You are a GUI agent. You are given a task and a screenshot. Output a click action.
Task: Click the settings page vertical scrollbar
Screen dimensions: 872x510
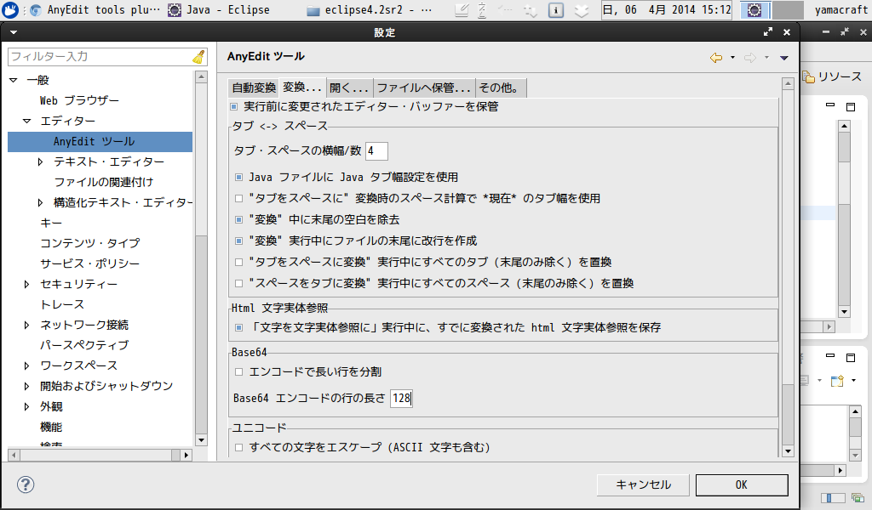788,266
